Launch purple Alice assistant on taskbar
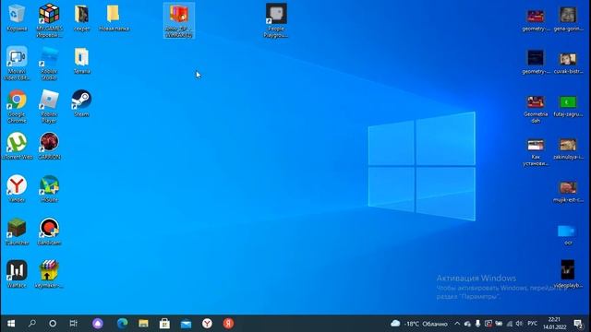 (x=98, y=324)
